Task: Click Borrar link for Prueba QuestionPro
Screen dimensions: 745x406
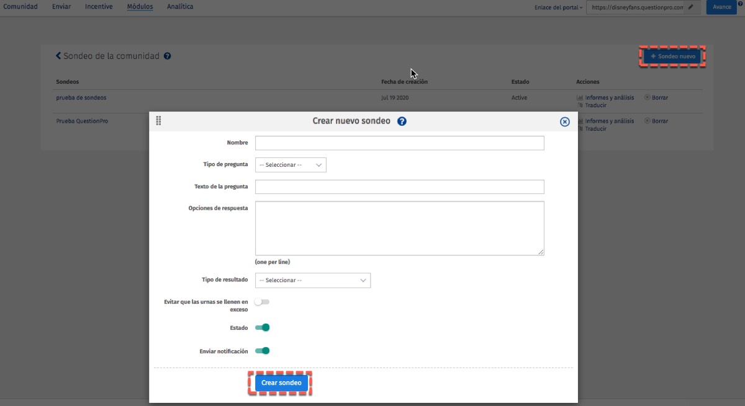Action: [660, 121]
